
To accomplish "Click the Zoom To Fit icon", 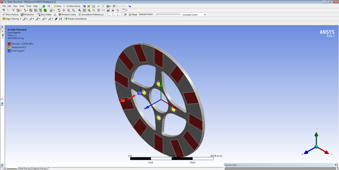I will 80,10.
